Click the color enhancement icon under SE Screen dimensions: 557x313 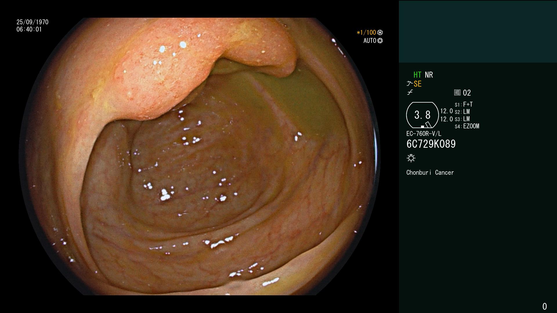point(410,92)
